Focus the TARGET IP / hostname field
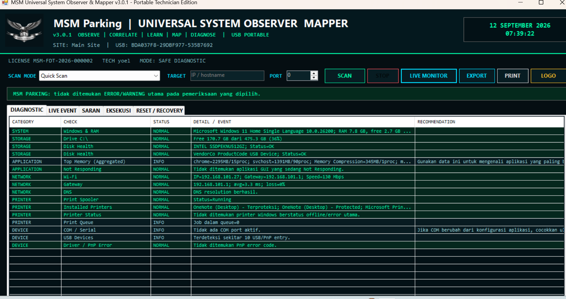Image resolution: width=566 pixels, height=299 pixels. (227, 75)
